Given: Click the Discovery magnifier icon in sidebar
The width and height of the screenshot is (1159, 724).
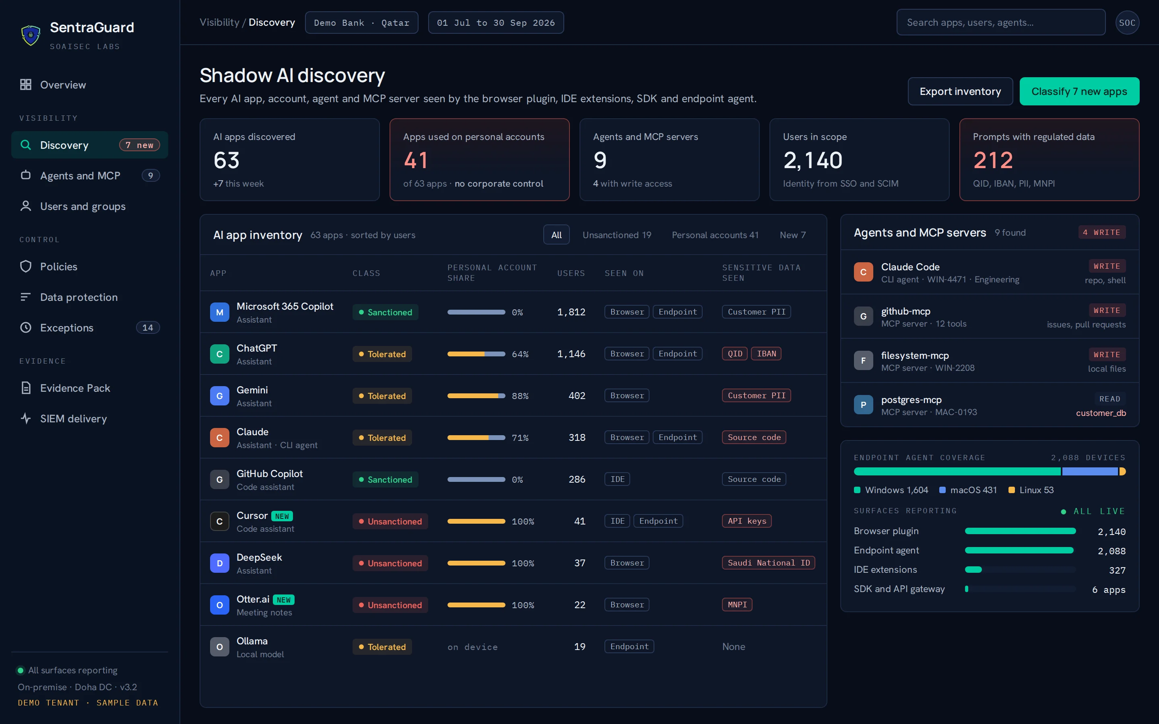Looking at the screenshot, I should pos(26,145).
